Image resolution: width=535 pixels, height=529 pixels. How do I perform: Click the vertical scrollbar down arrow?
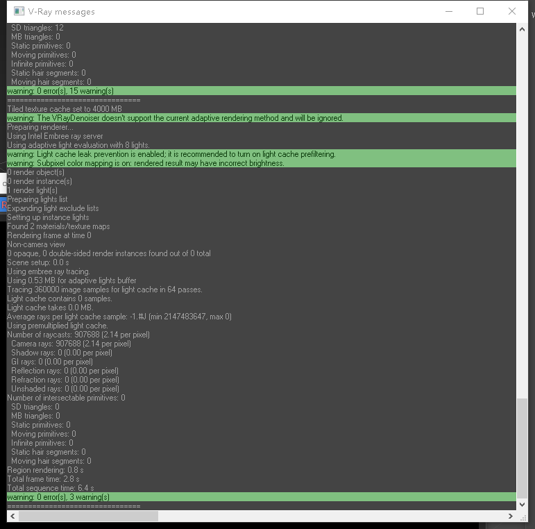pos(522,504)
